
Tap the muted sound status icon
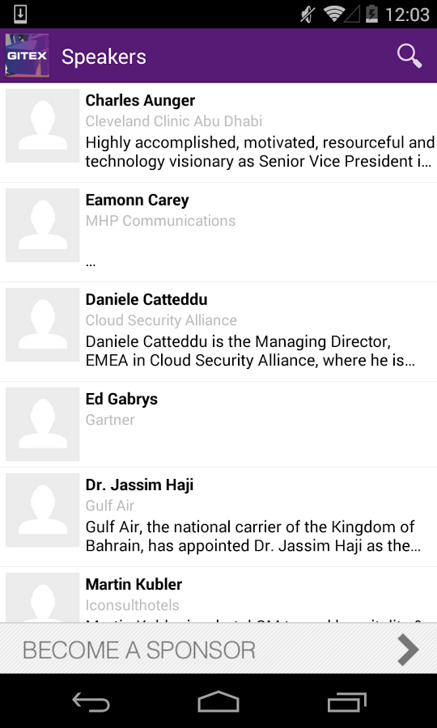[307, 15]
